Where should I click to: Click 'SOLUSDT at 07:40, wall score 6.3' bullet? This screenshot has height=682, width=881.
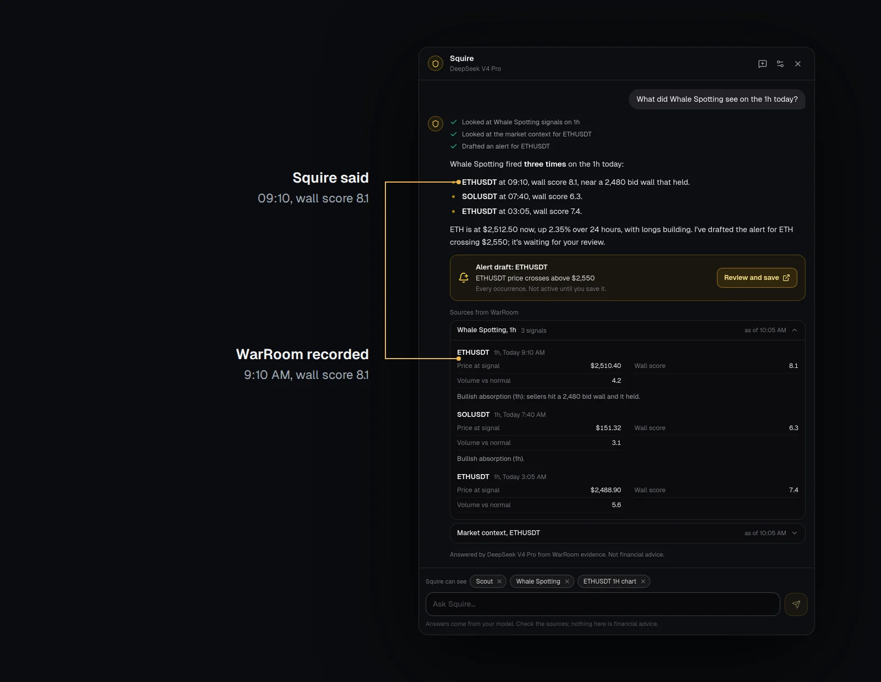pos(522,196)
